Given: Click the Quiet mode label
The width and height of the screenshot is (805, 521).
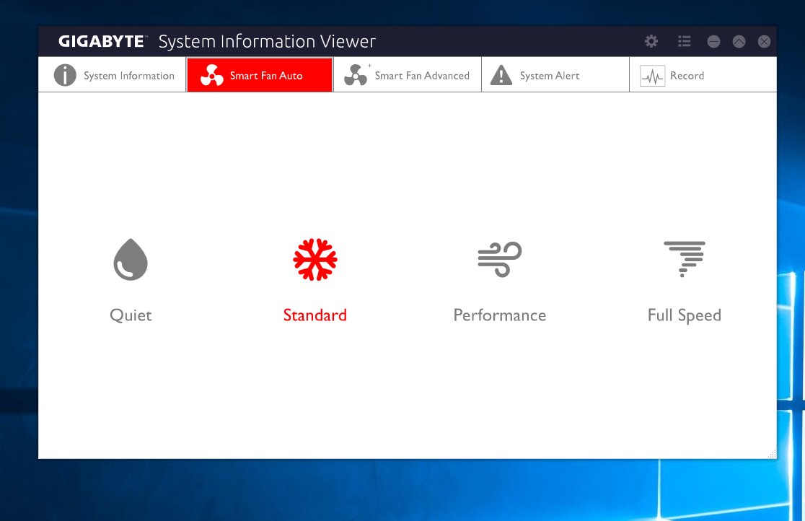Looking at the screenshot, I should pos(131,315).
